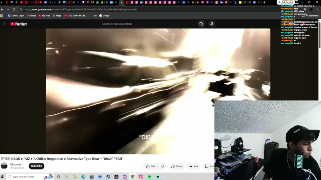Image resolution: width=321 pixels, height=180 pixels.
Task: Open the Me bookmark
Action: coord(95,15)
